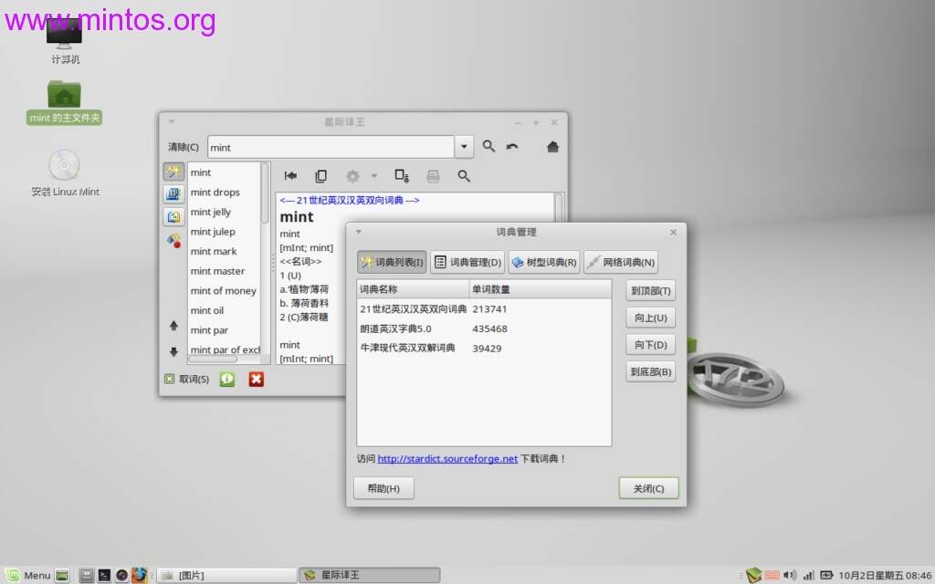Image resolution: width=935 pixels, height=584 pixels.
Task: Click the colored shapes icon in StarDict sidebar
Action: click(173, 240)
